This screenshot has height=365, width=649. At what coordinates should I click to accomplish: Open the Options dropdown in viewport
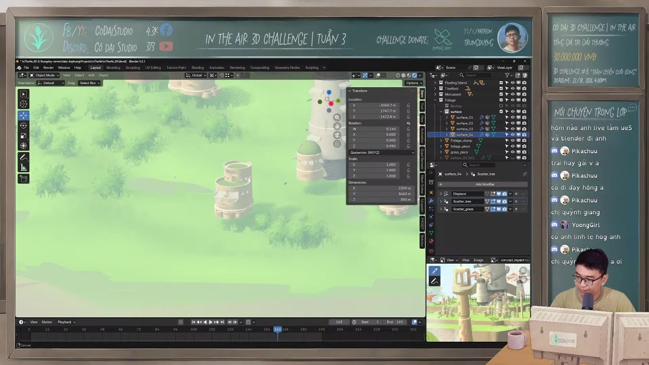414,83
